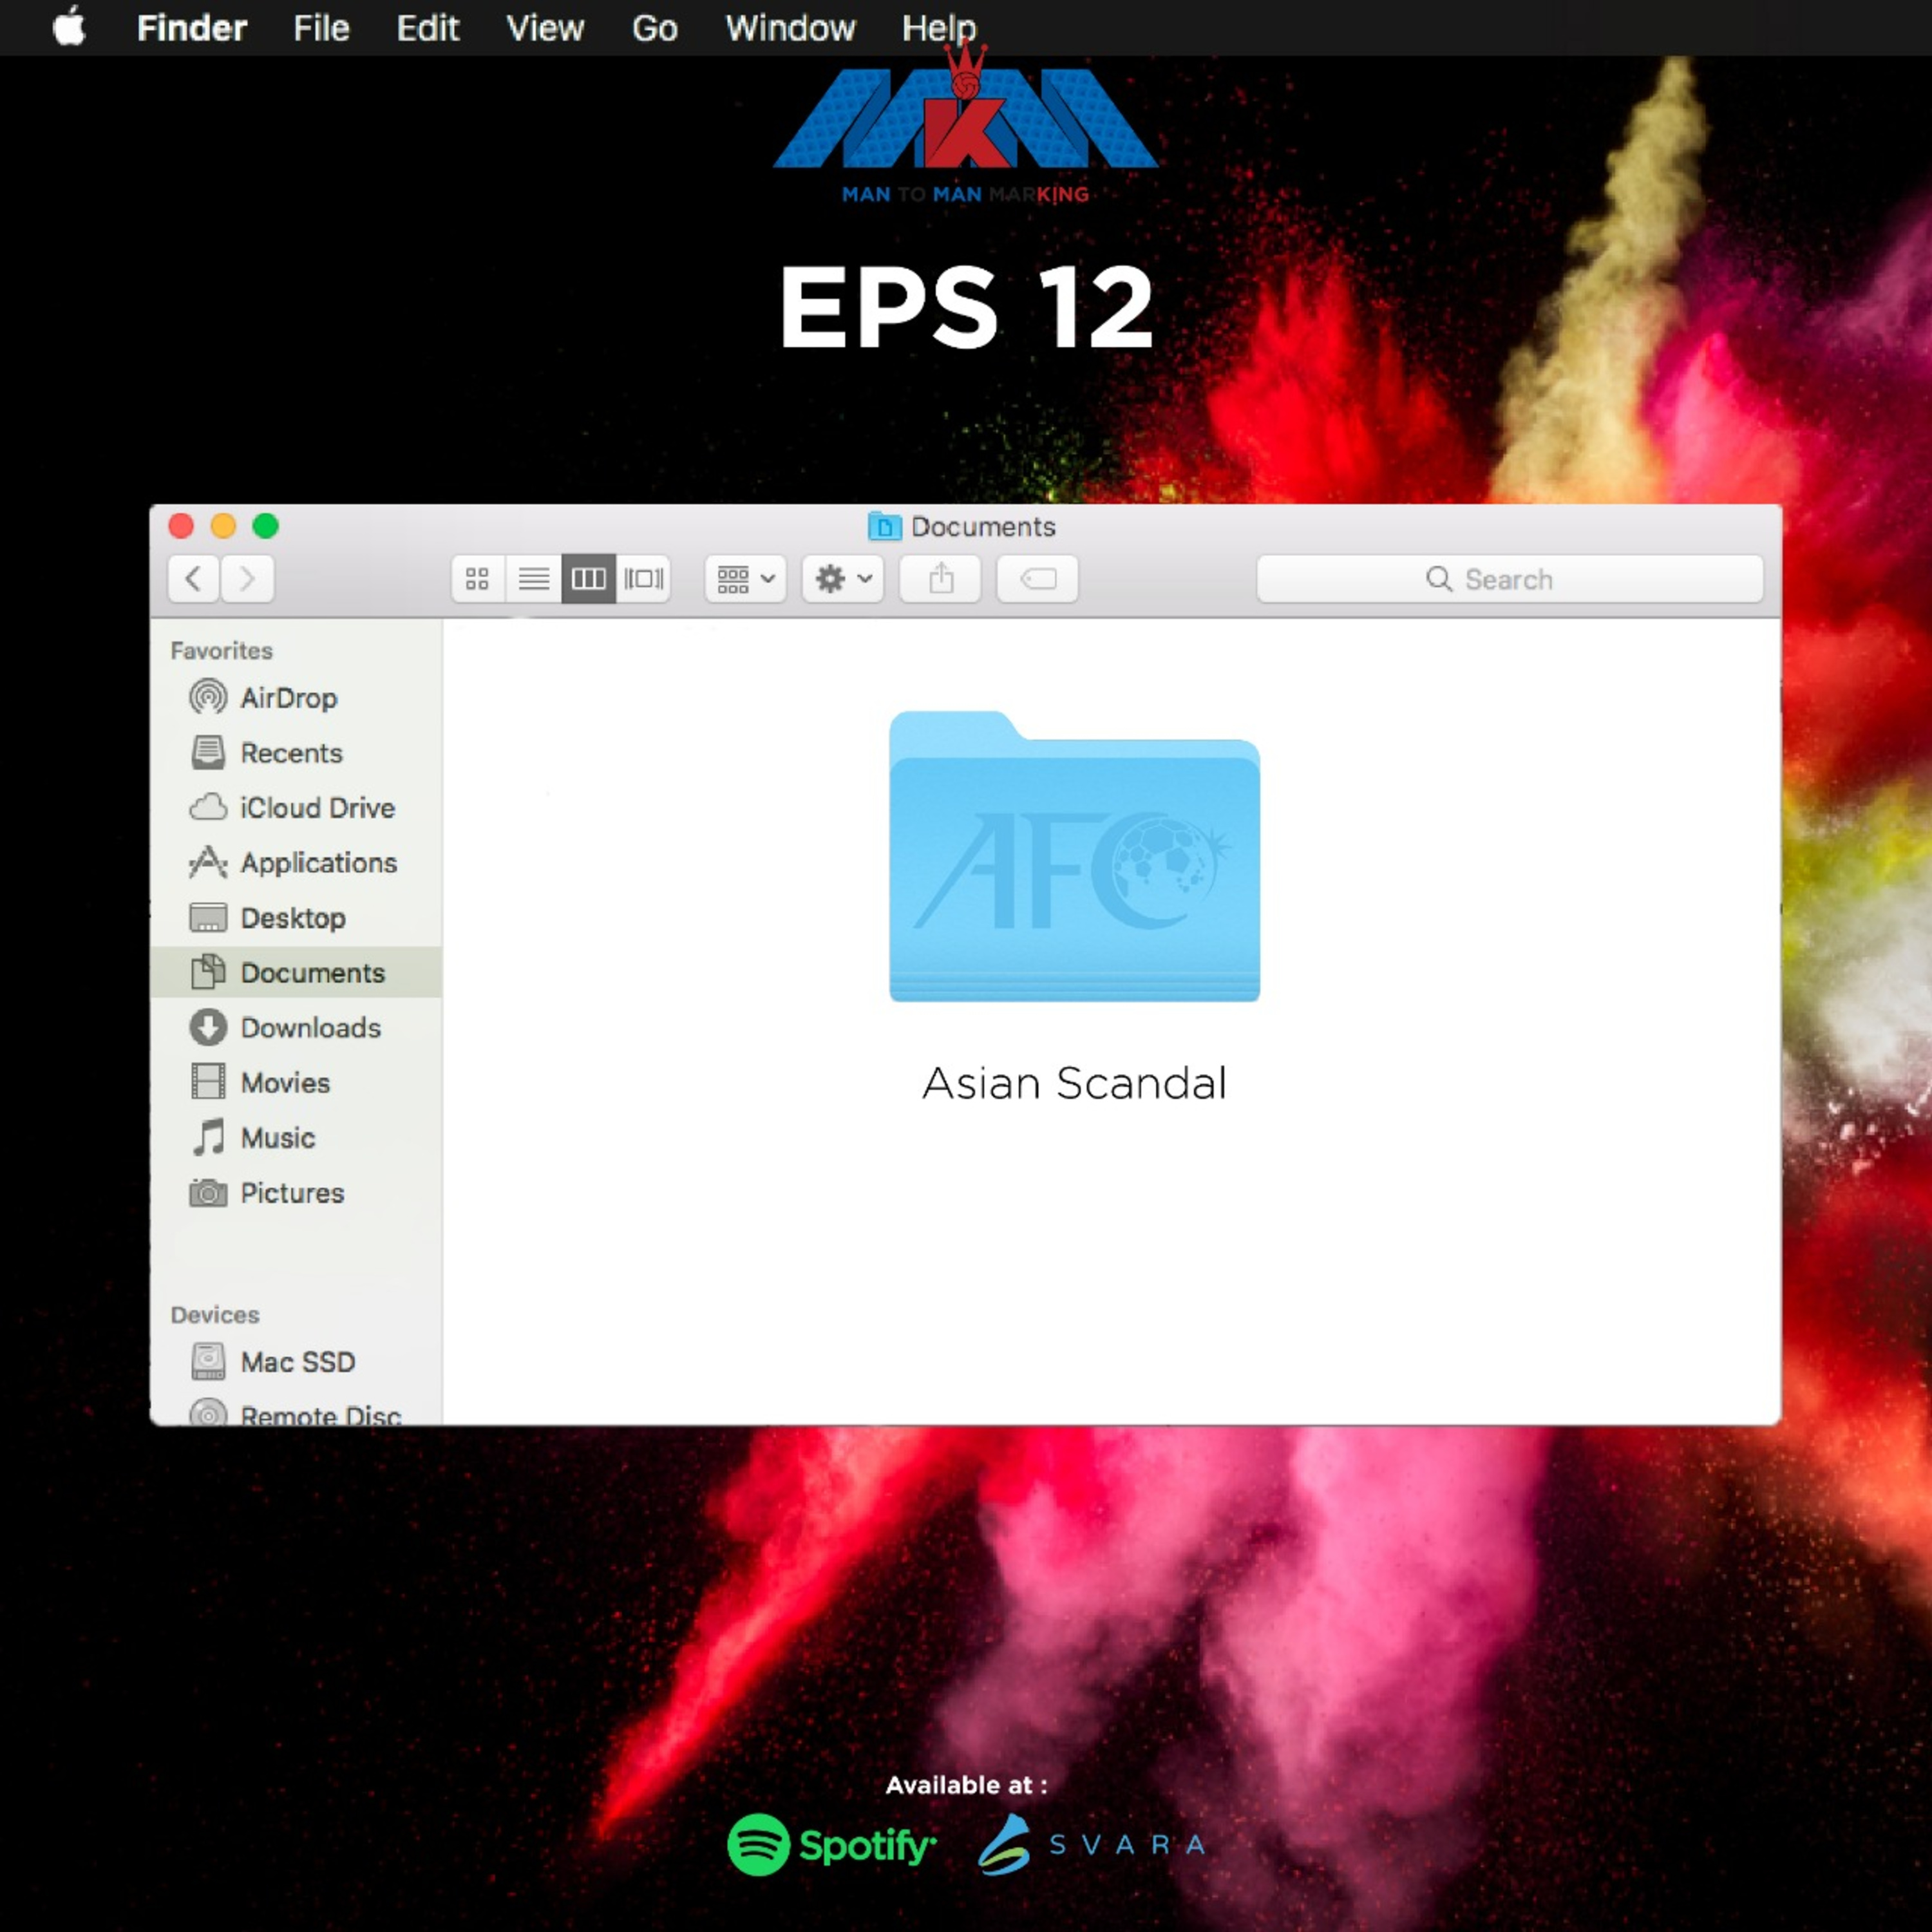
Task: Click the Pictures camera icon
Action: (x=208, y=1192)
